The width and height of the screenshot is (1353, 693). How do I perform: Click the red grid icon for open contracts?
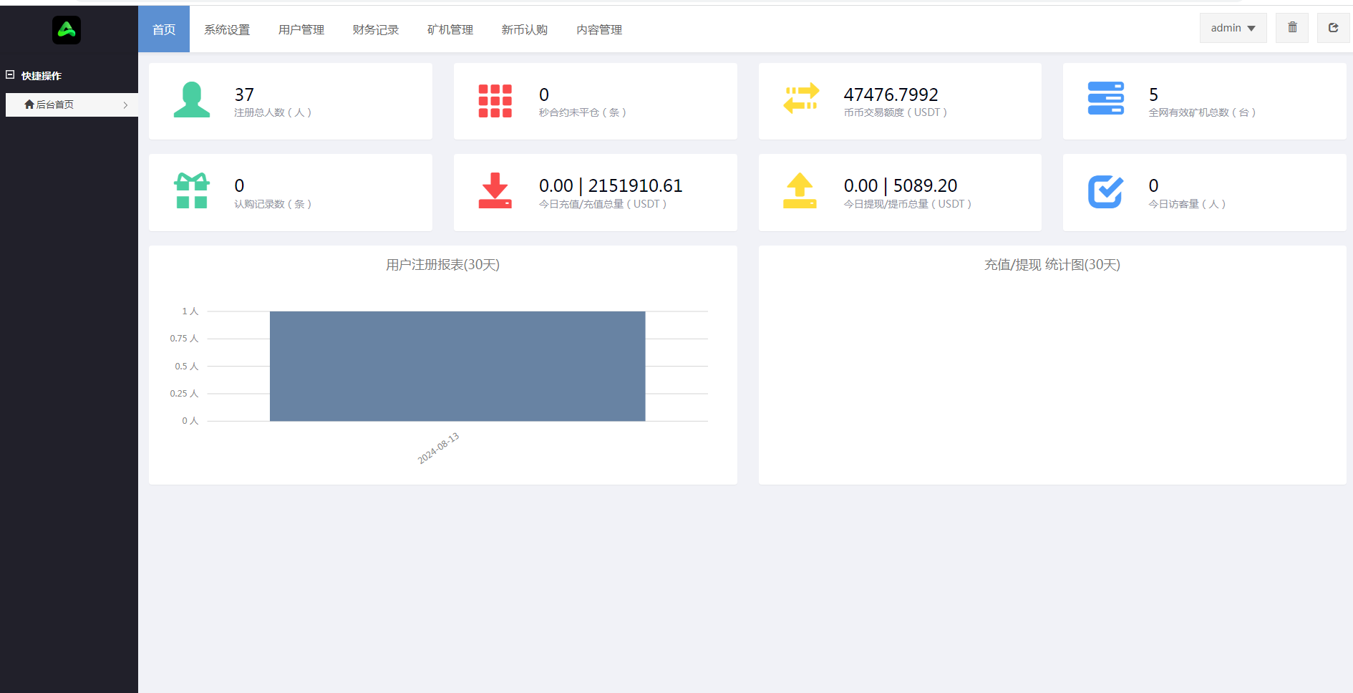pyautogui.click(x=495, y=101)
